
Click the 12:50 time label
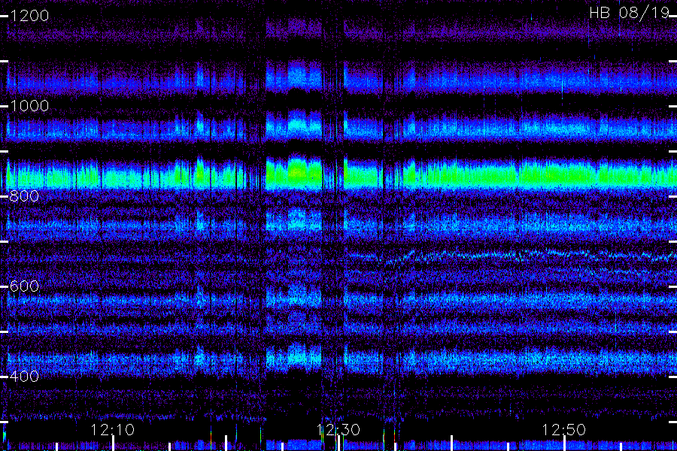click(563, 430)
